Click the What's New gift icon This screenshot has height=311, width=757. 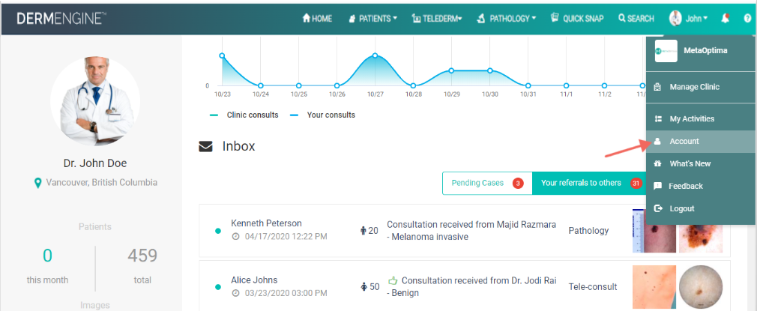coord(657,163)
